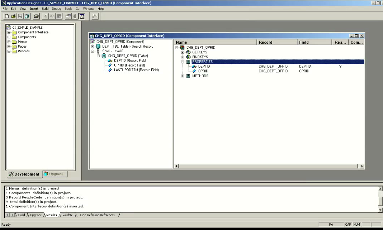383x230 pixels.
Task: Click the Copy toolbar icon
Action: (x=52, y=16)
